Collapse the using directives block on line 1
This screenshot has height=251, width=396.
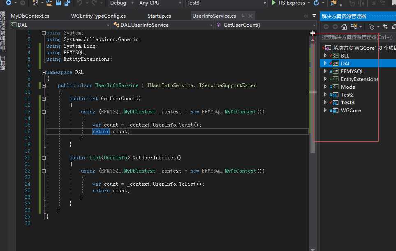[x=44, y=33]
